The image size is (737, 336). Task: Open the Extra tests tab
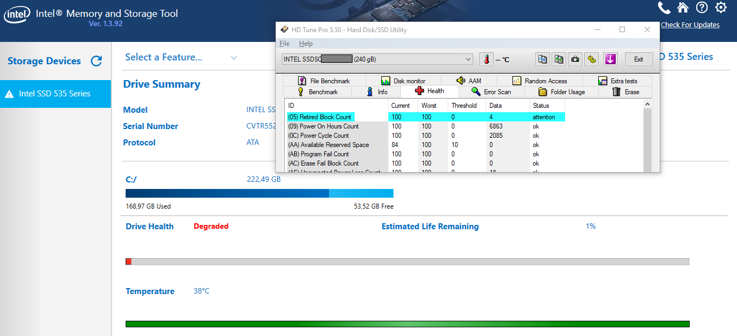point(617,81)
